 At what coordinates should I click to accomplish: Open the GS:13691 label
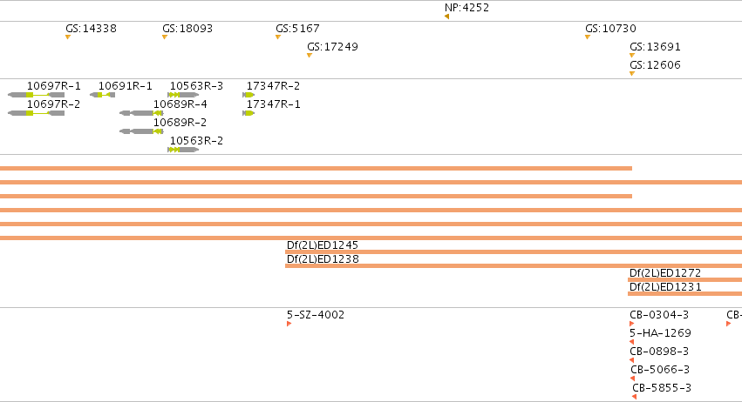tap(655, 47)
